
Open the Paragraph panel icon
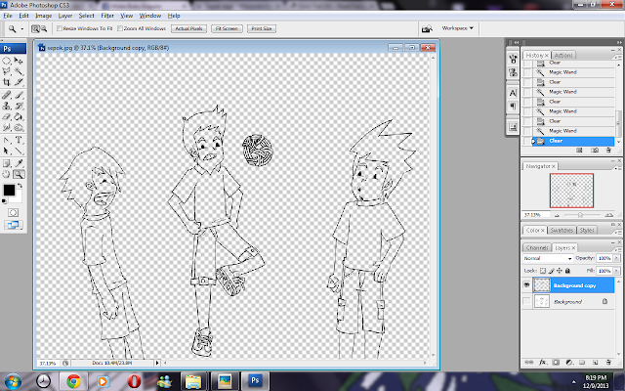(513, 107)
